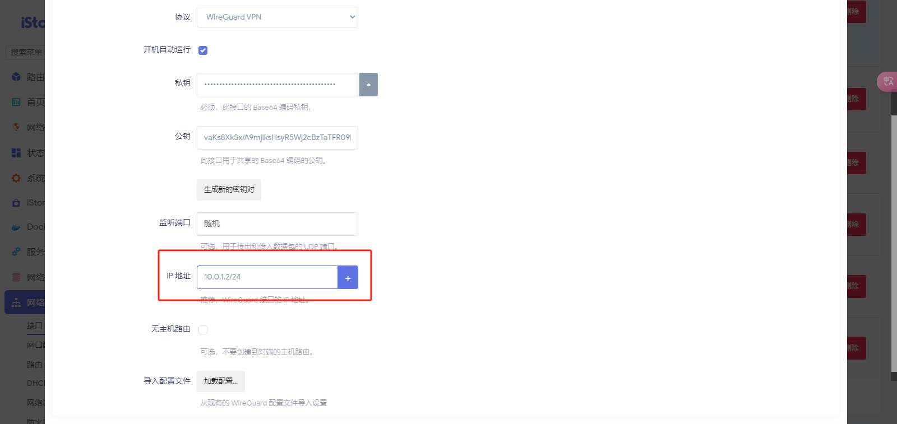Click the page vertical scrollbar
897x424 pixels.
point(894,241)
